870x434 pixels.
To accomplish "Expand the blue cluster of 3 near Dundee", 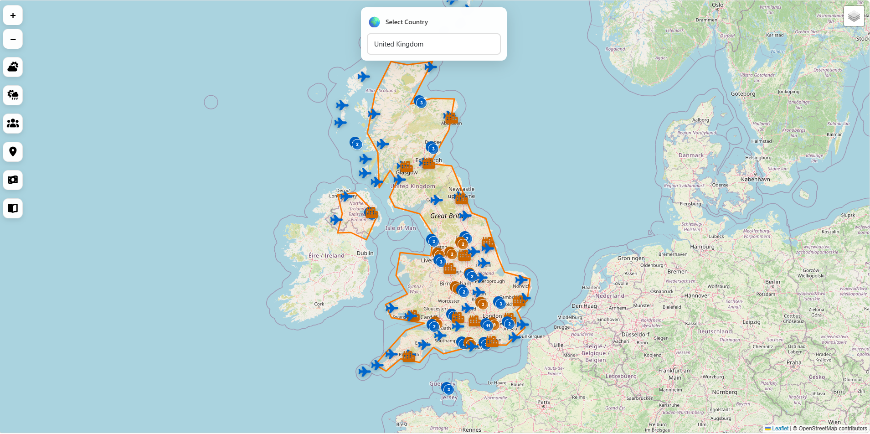I will pos(433,149).
